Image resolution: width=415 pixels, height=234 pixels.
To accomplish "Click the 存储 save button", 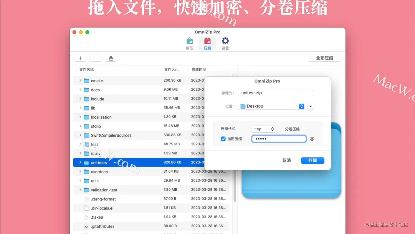I will pyautogui.click(x=313, y=160).
